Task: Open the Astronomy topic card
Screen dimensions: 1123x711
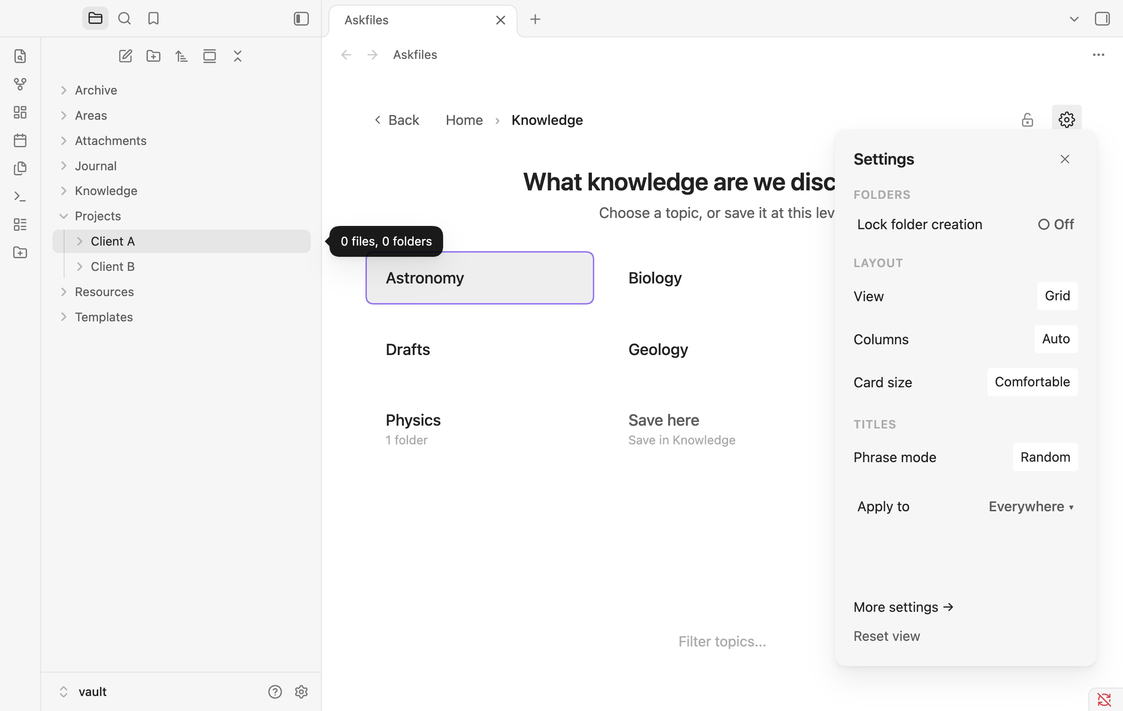Action: pyautogui.click(x=480, y=278)
